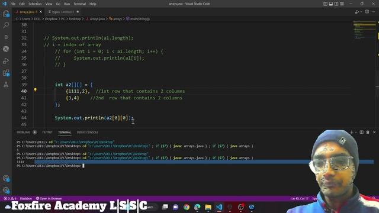Split the terminal panel
Viewport: 379px width, 213px height.
[362, 133]
